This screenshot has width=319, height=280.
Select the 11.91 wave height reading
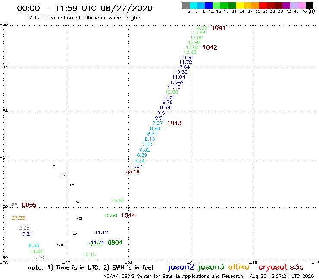coord(188,57)
